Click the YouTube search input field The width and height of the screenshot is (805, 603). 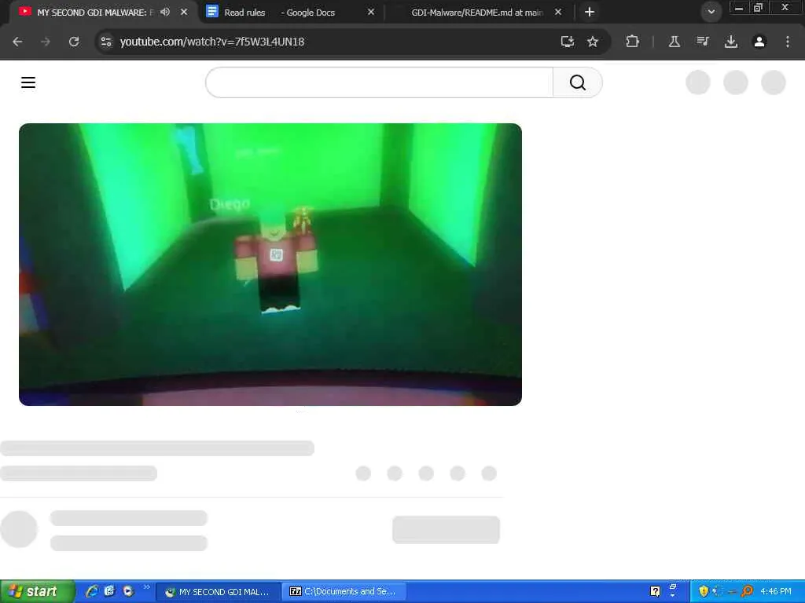(380, 82)
